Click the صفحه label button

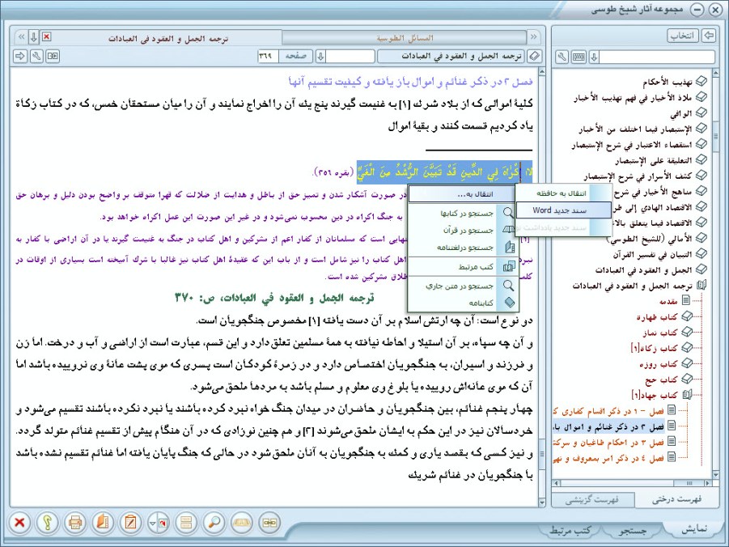point(295,57)
